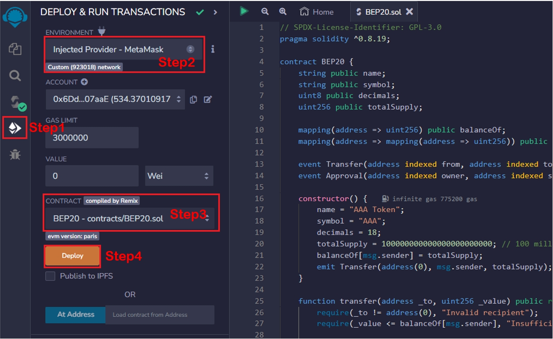The width and height of the screenshot is (553, 339).
Task: Click the sign message edit icon
Action: point(208,99)
